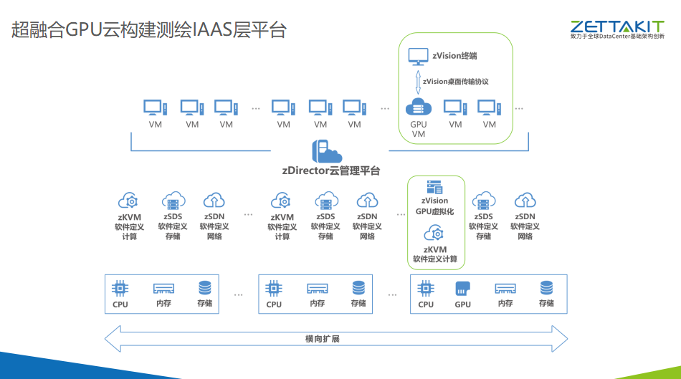Select the GPU VM cloud icon
Image resolution: width=681 pixels, height=379 pixels.
pyautogui.click(x=418, y=107)
